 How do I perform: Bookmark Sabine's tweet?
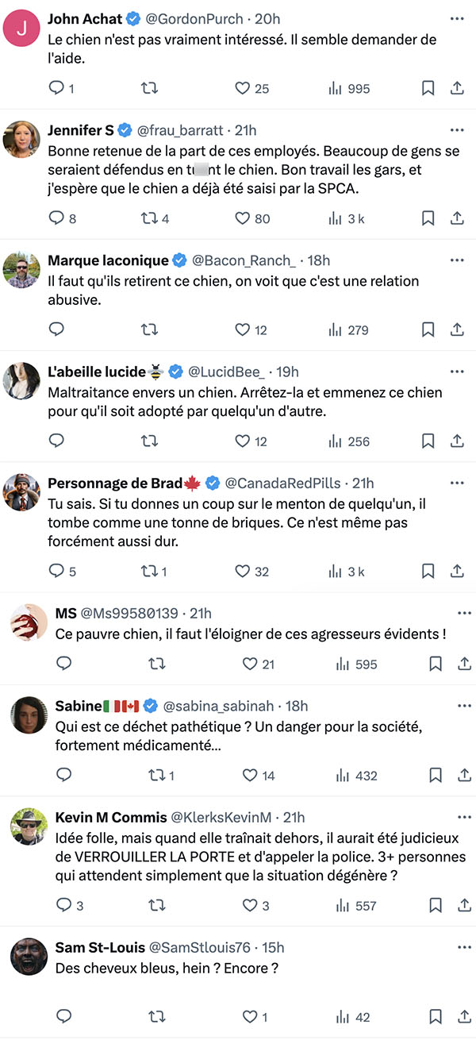coord(436,775)
